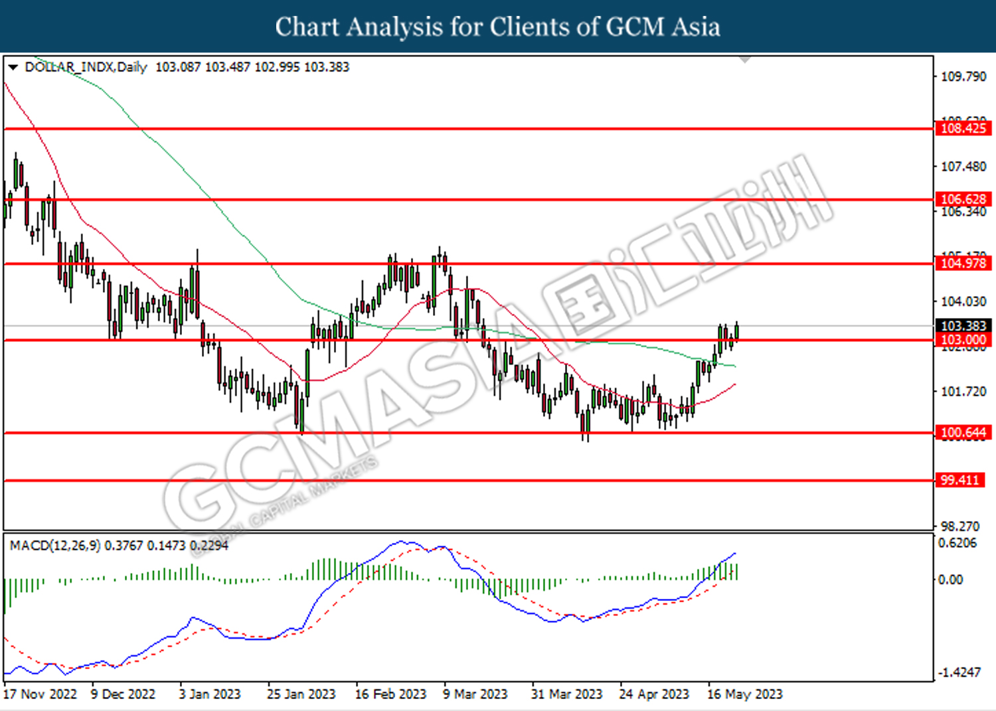Select the 109.790 price axis value
The width and height of the screenshot is (996, 711).
(x=963, y=76)
